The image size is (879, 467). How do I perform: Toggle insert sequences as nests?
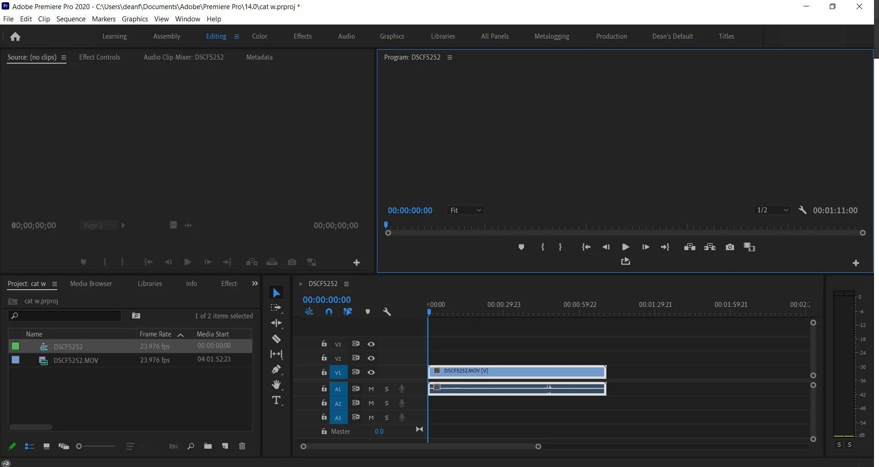(x=309, y=312)
